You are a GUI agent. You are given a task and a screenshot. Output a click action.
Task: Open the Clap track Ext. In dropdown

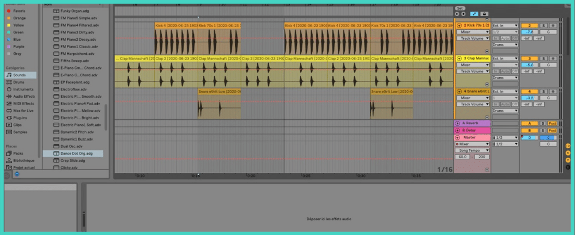[x=505, y=58]
